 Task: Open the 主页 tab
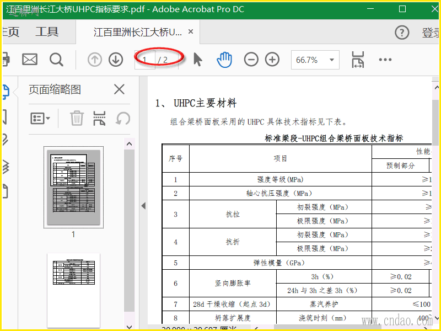11,32
